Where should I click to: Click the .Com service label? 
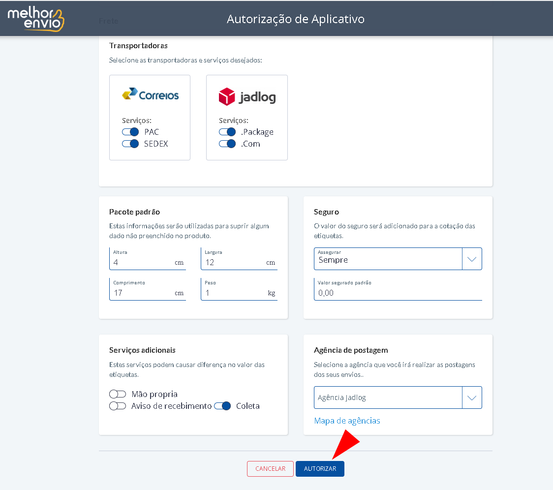point(250,144)
